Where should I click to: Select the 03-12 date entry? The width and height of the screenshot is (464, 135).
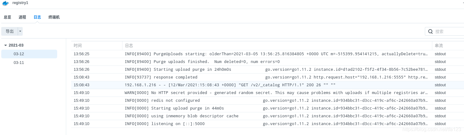tap(19, 54)
